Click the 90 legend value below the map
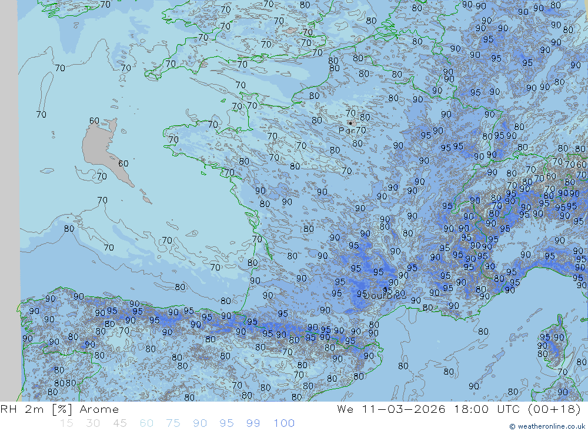 coord(200,423)
